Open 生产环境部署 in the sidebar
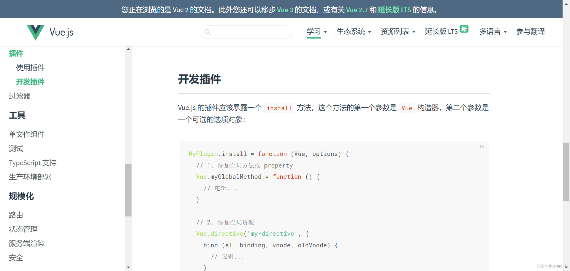 click(x=30, y=177)
